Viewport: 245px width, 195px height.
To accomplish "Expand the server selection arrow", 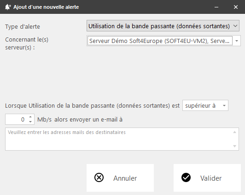I will [x=237, y=41].
